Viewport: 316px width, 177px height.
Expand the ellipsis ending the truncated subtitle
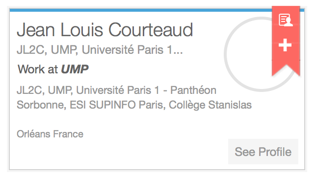pyautogui.click(x=178, y=53)
